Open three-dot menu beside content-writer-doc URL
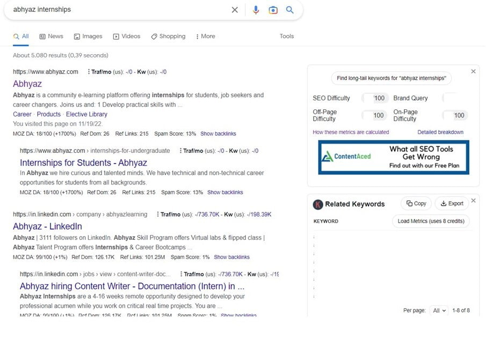 coord(181,274)
